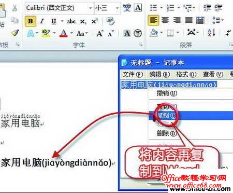233x193 pixels.
Task: Open Asian Layout menu icon
Action: 191,32
